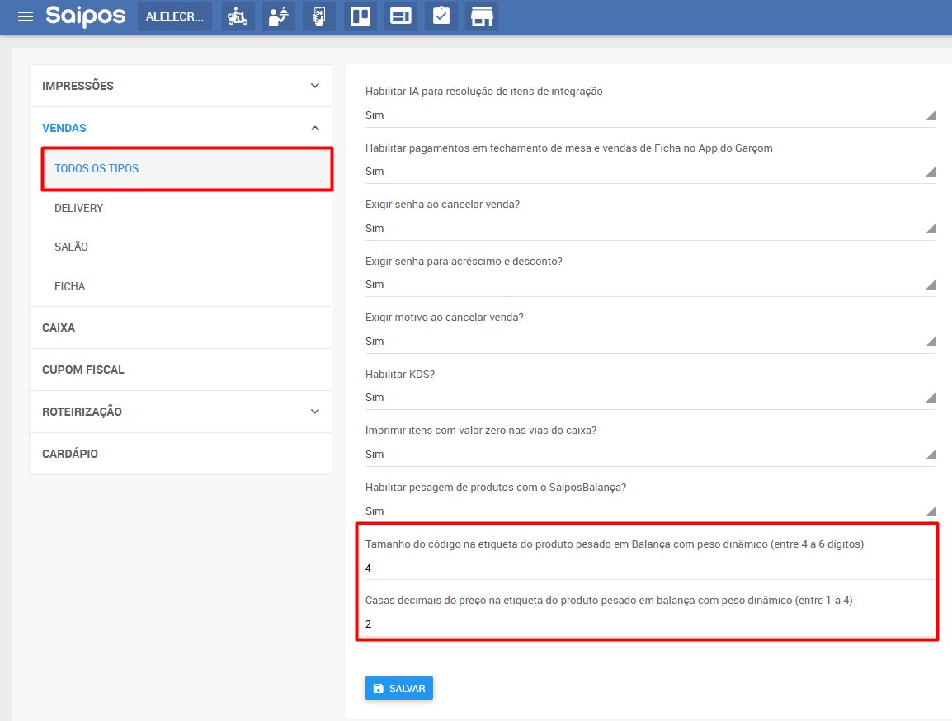Click the storefront icon in top bar

pyautogui.click(x=482, y=16)
